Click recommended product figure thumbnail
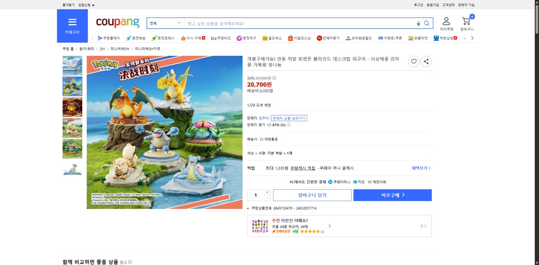 point(260,226)
